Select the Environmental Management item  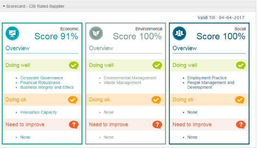pyautogui.click(x=130, y=78)
